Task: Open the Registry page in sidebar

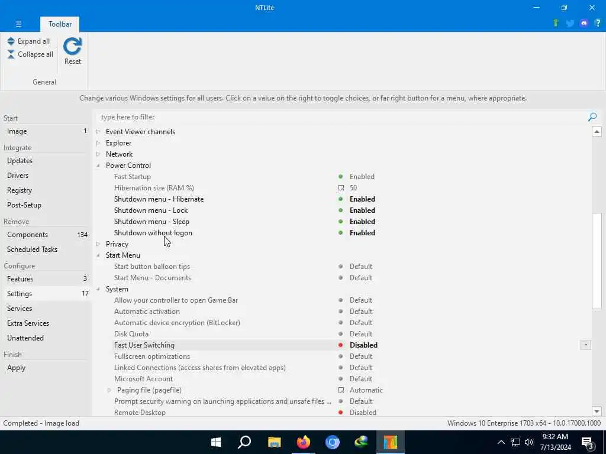Action: tap(46, 190)
